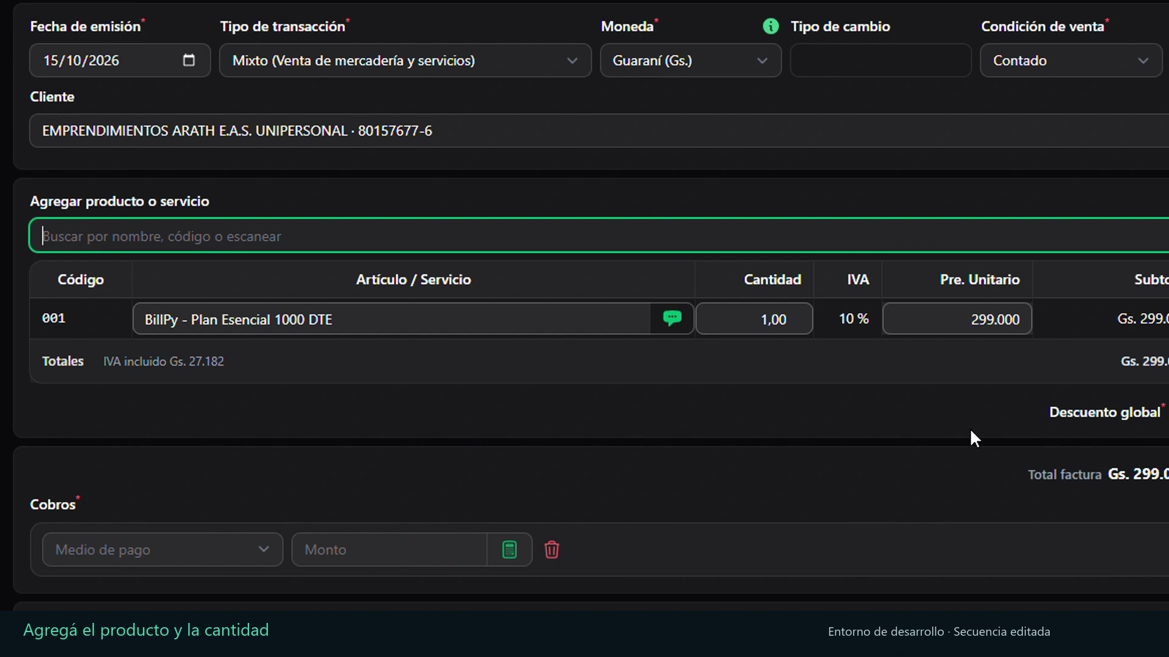Viewport: 1169px width, 657px height.
Task: Click the Entorno de desarrollo status text
Action: coord(886,631)
